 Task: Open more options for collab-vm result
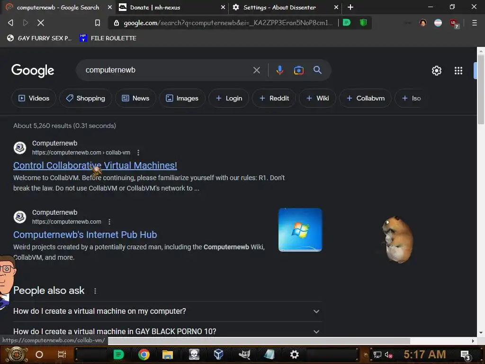pos(138,153)
